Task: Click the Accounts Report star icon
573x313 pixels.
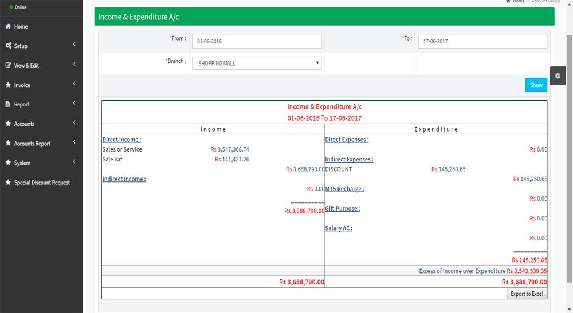Action: click(8, 143)
